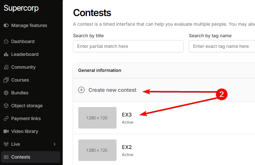Click the Dashboard gauge icon in sidebar
Screen dimensions: 255x165
[6, 41]
